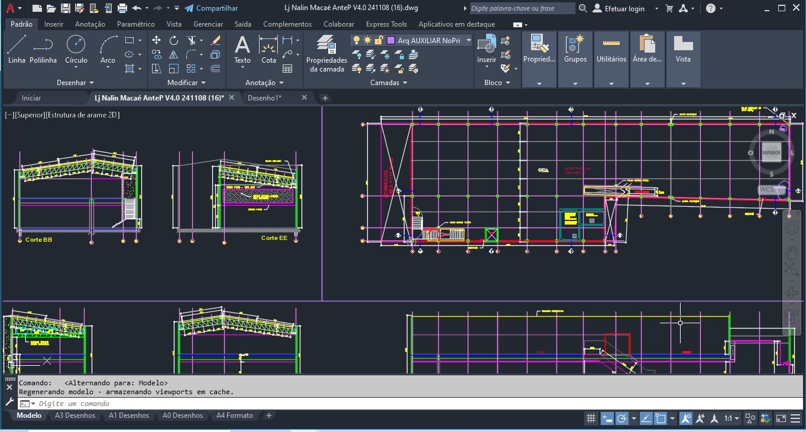Toggle the drawing grid display in status bar
The height and width of the screenshot is (432, 806).
(590, 418)
